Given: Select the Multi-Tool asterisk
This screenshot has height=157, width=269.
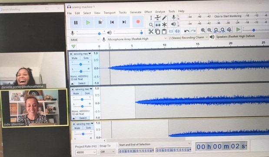Looking at the screenshot, I should click(164, 25).
